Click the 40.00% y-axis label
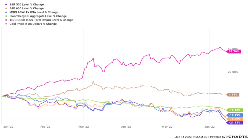This screenshot has width=248, height=139. point(234,49)
